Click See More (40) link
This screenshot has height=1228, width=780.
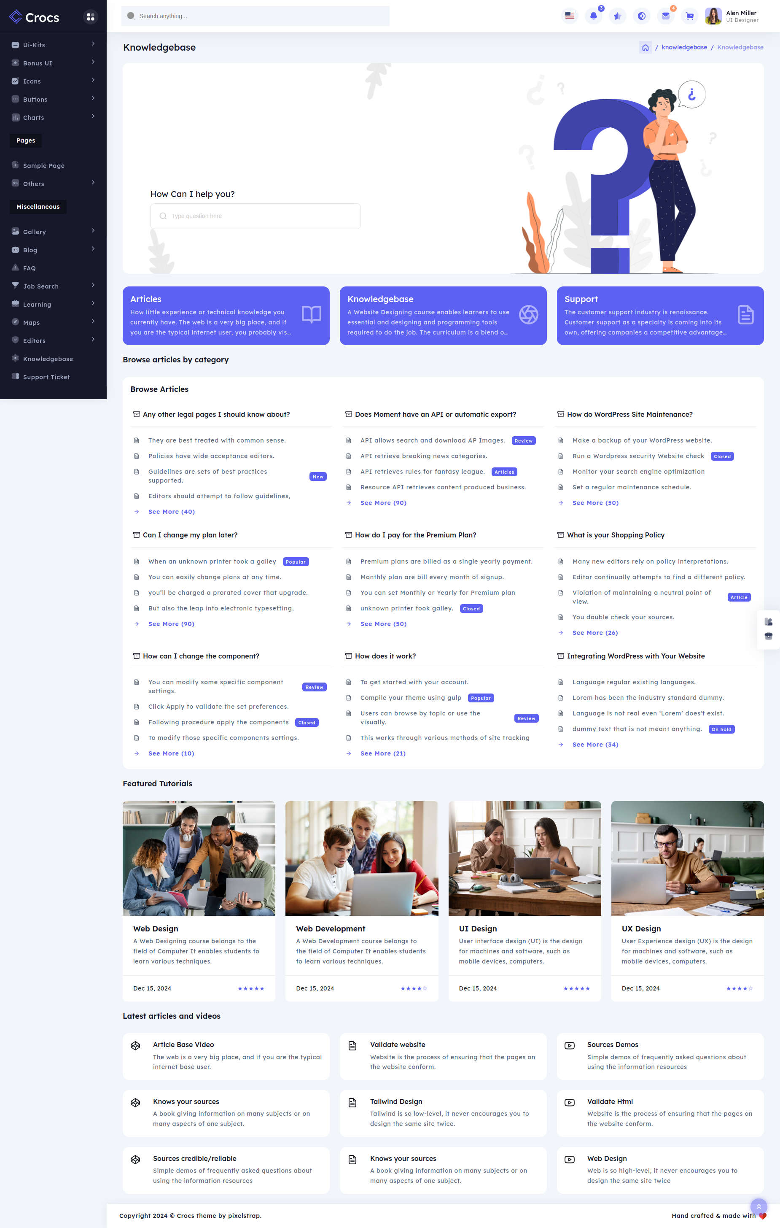tap(171, 512)
